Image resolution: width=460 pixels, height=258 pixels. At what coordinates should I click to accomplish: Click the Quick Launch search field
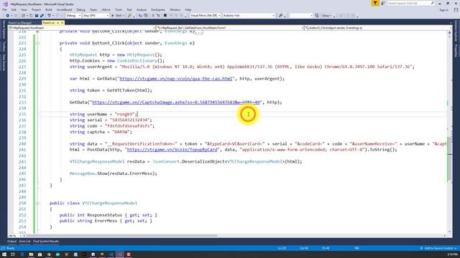pos(410,3)
